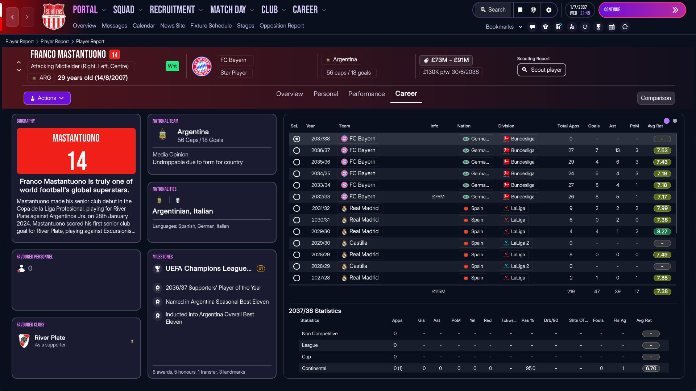The width and height of the screenshot is (696, 391).
Task: Click the 7.53 average rating badge
Action: tap(662, 151)
